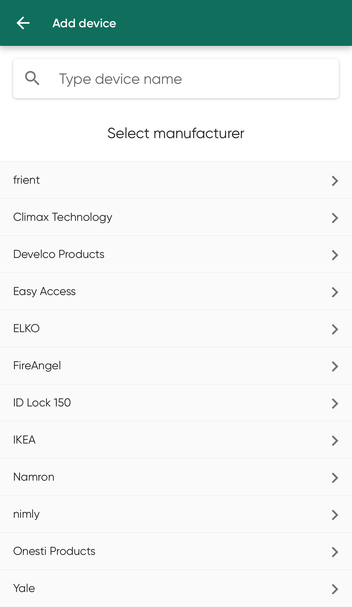Click the chevron beside Yale

pos(335,589)
